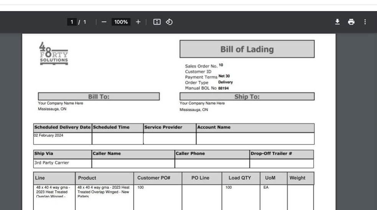
Task: Click the Line column header
Action: pyautogui.click(x=54, y=178)
